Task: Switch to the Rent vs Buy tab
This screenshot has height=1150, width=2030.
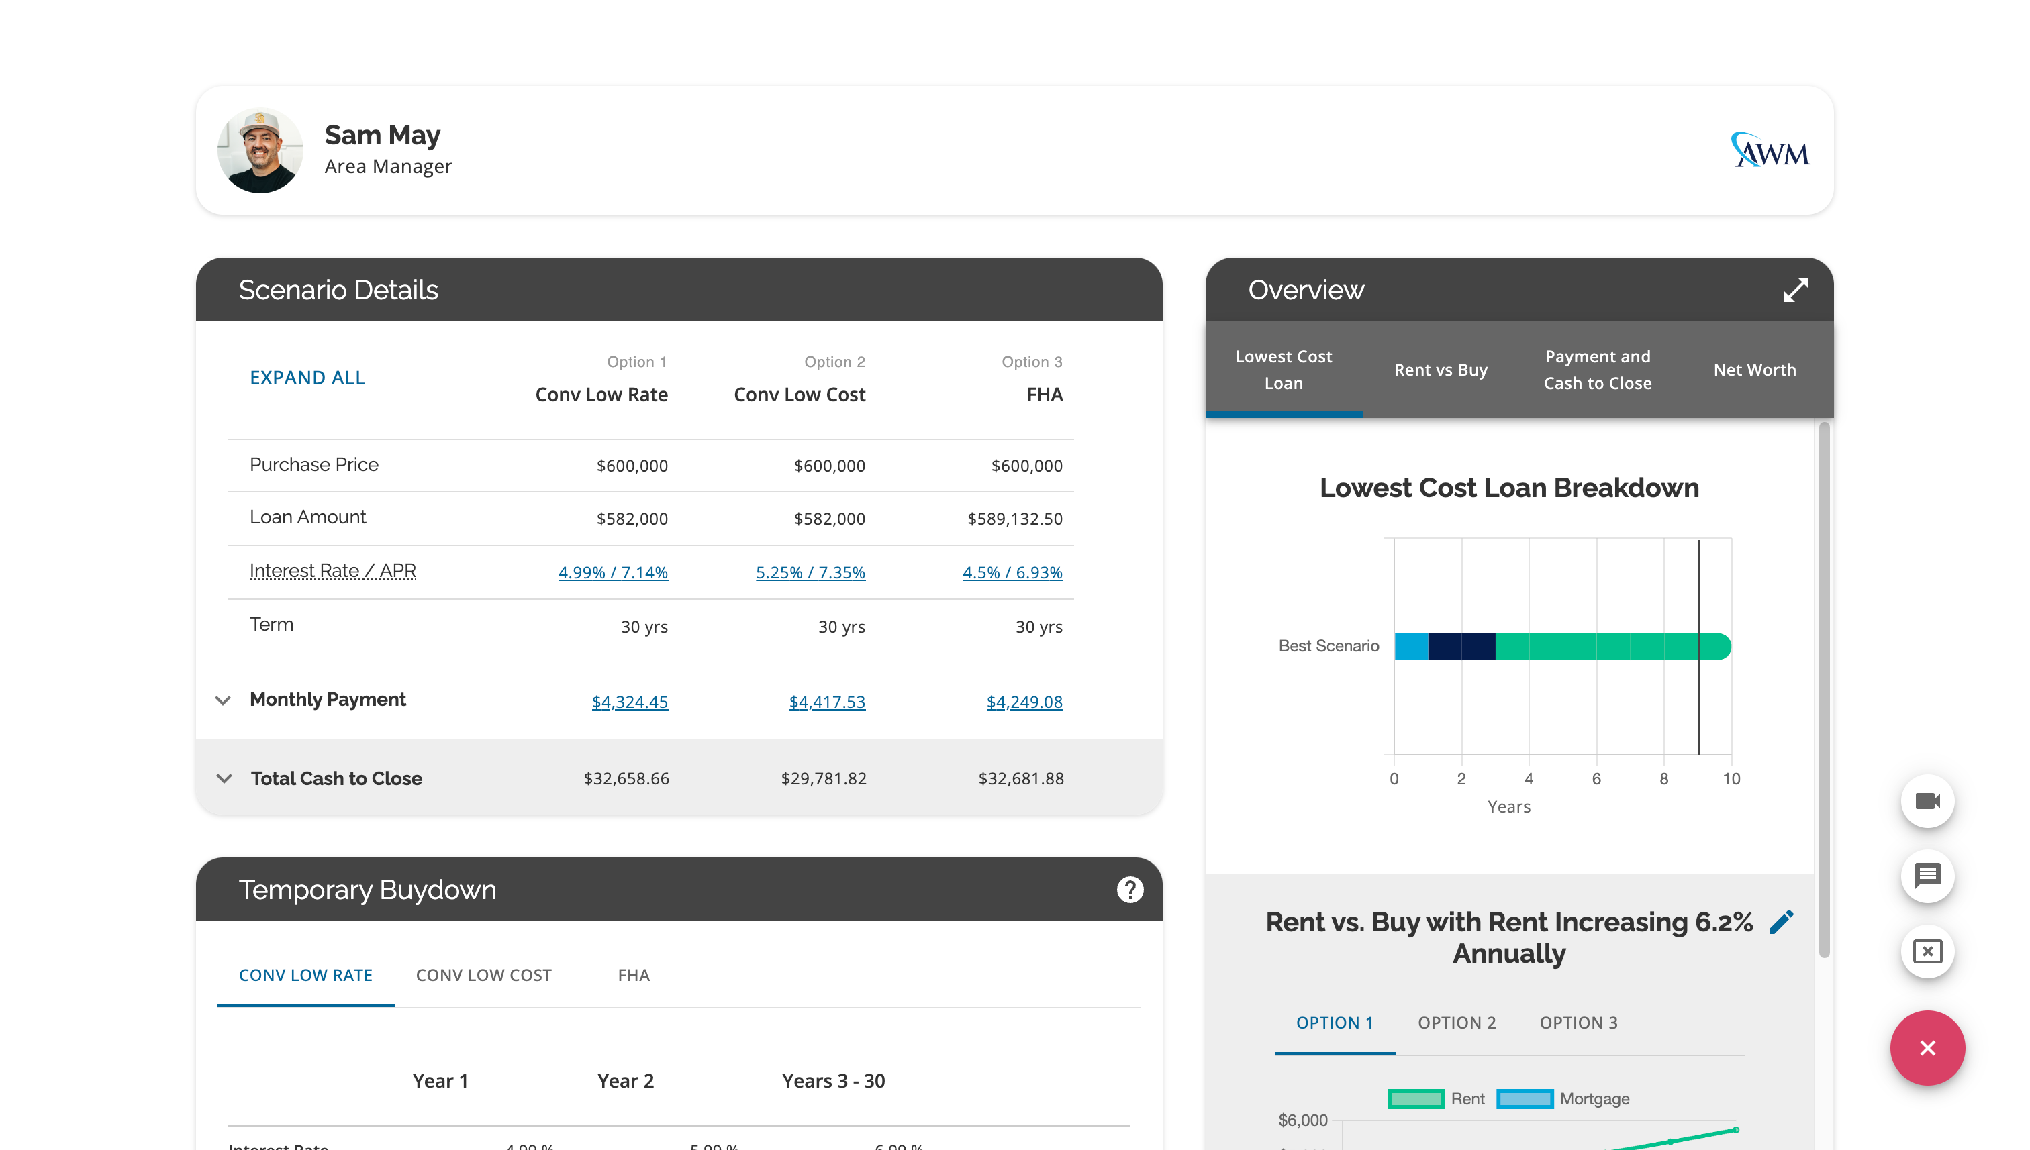Action: click(1440, 370)
